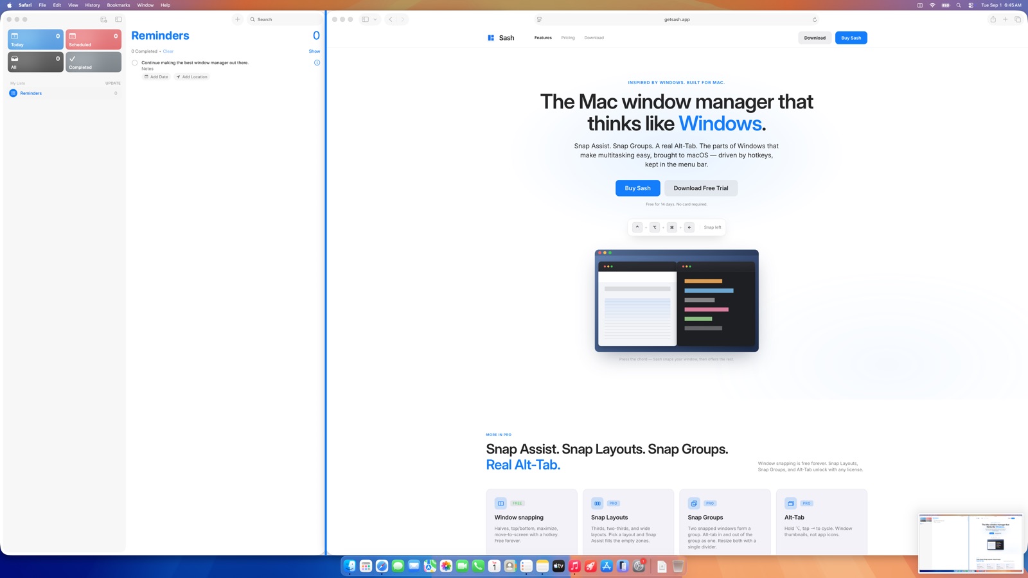Image resolution: width=1028 pixels, height=578 pixels.
Task: Open the Bookmarks menu
Action: (118, 5)
